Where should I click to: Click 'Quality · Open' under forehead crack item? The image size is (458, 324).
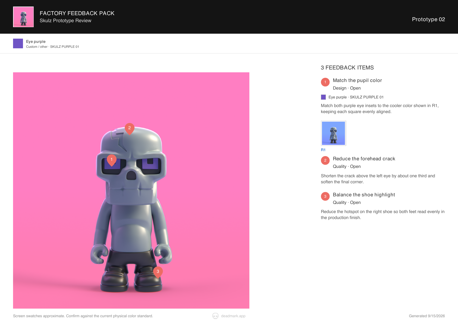tap(347, 167)
